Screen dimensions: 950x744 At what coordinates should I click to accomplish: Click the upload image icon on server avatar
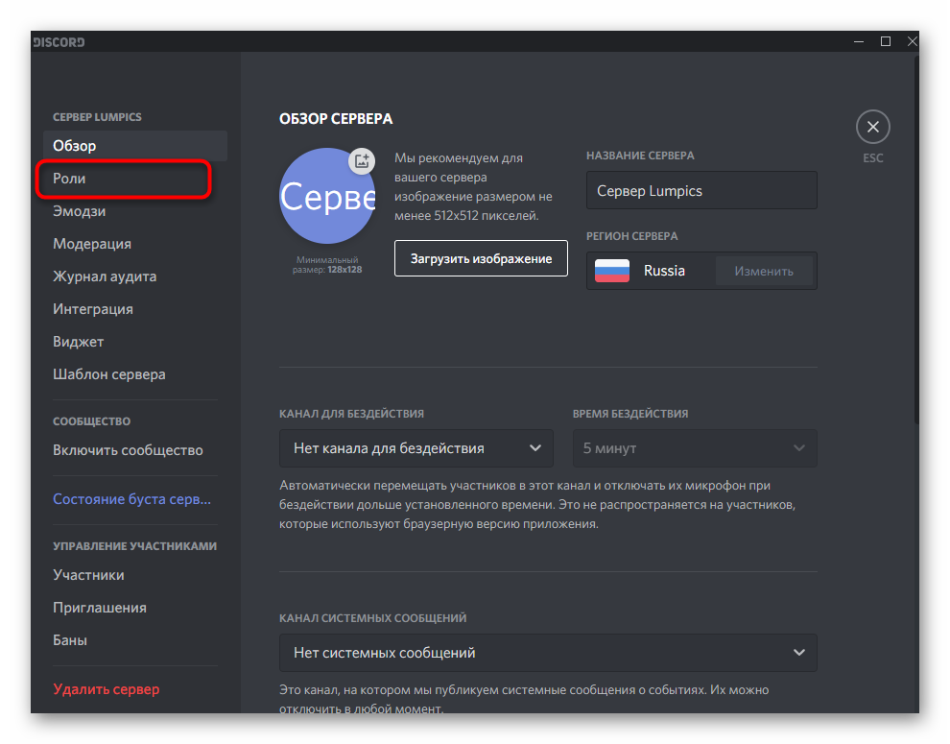(361, 161)
